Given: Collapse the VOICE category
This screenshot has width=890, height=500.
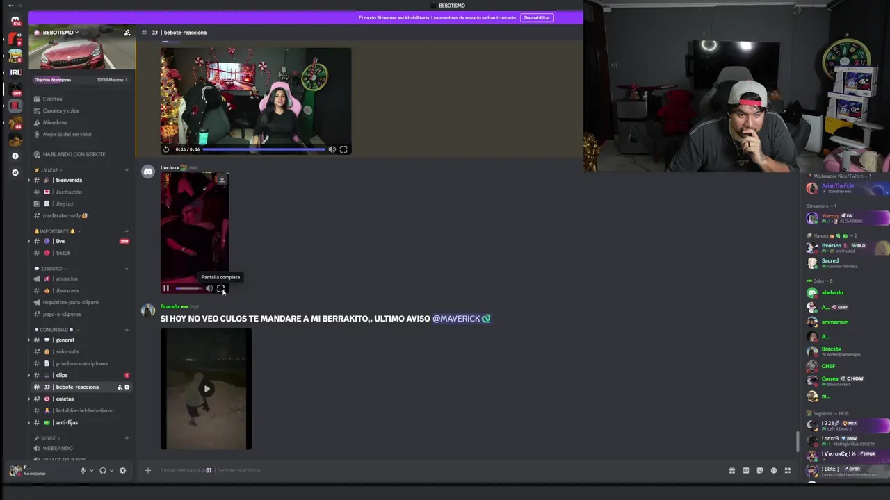Looking at the screenshot, I should click(47, 438).
